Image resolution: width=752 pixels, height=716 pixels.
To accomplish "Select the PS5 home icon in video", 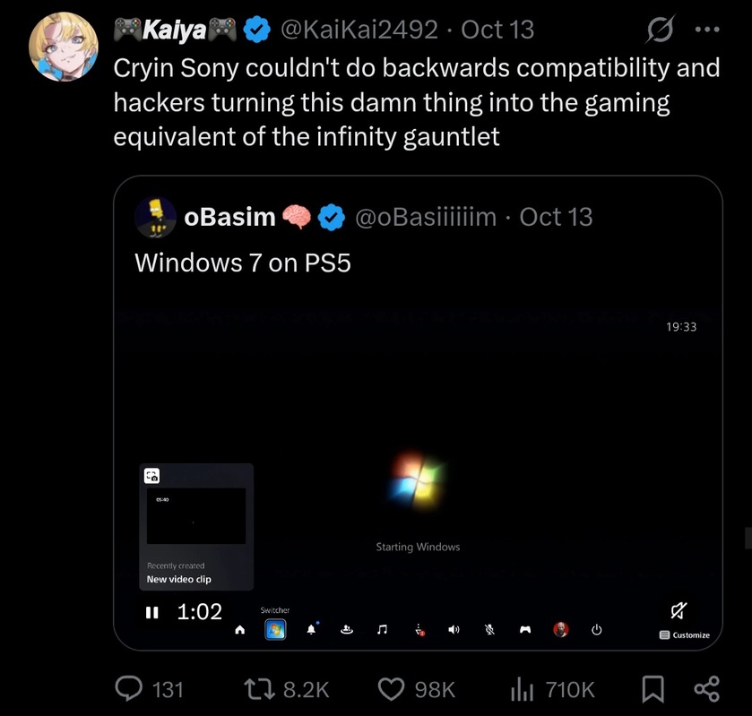I will click(x=240, y=630).
